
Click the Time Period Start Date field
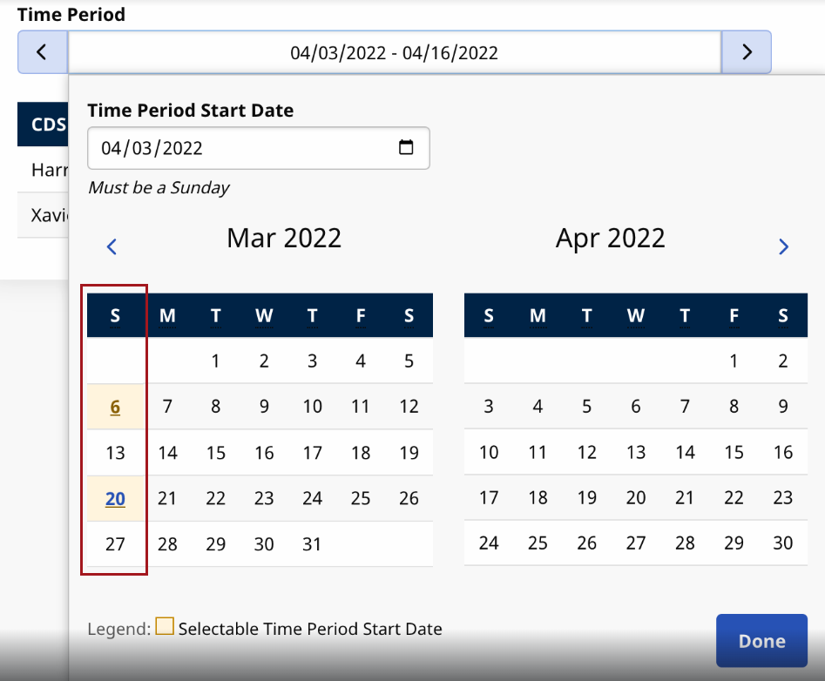[244, 148]
